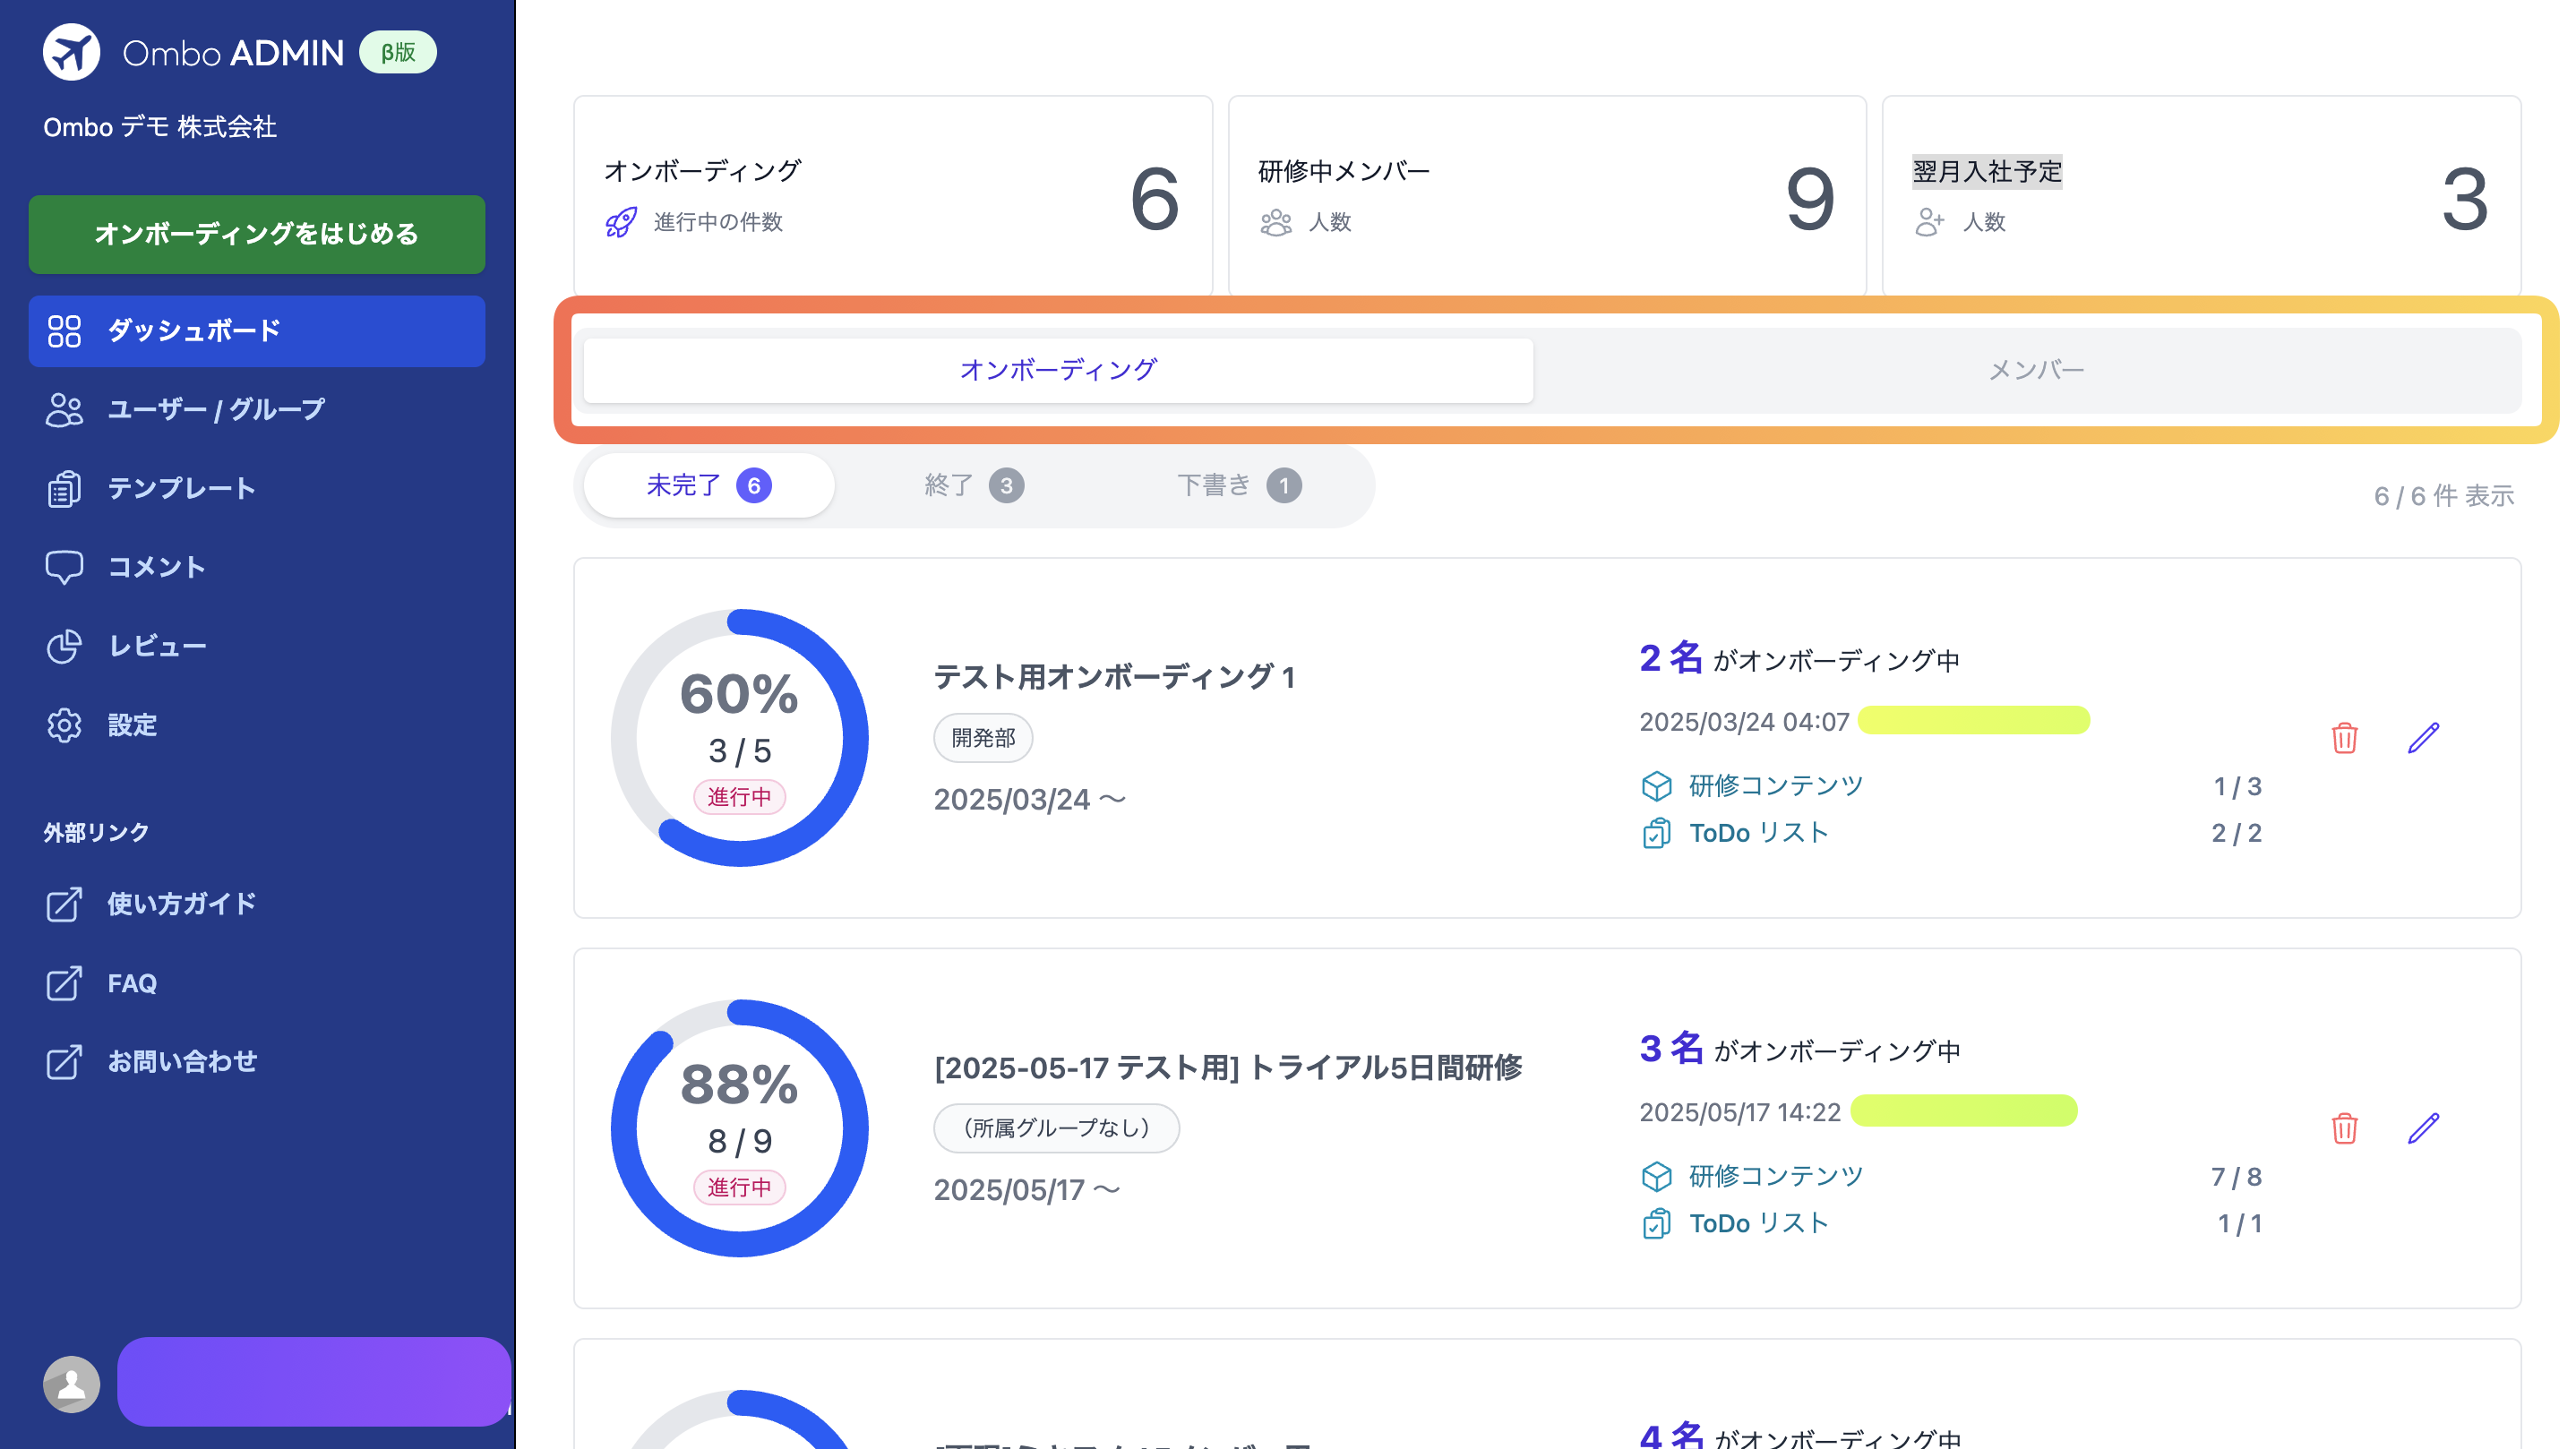Image resolution: width=2576 pixels, height=1449 pixels.
Task: Edit トライアル5日間研修 with pencil icon
Action: coord(2424,1128)
